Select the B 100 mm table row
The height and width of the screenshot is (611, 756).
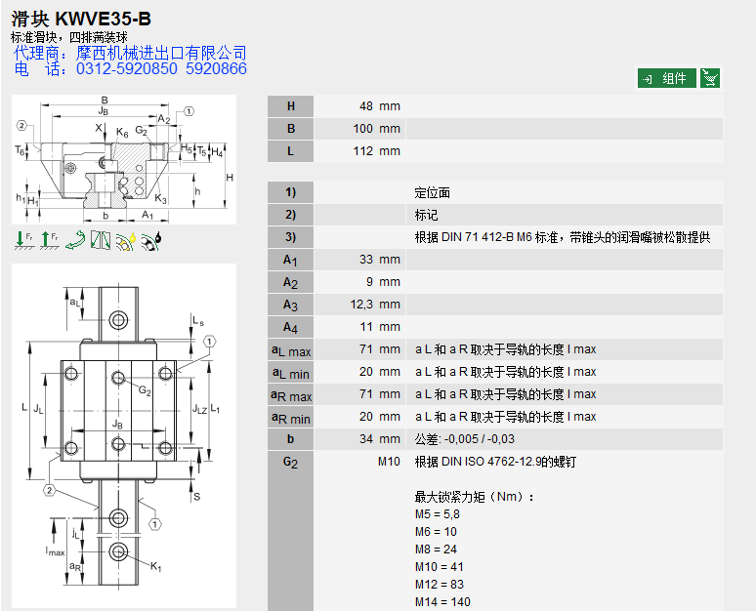[x=494, y=129]
